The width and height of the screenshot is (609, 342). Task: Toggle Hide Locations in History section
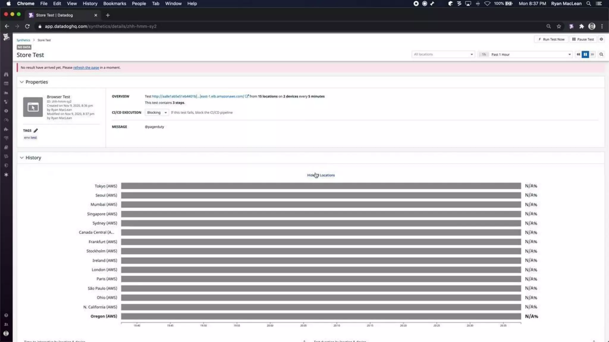(x=321, y=175)
